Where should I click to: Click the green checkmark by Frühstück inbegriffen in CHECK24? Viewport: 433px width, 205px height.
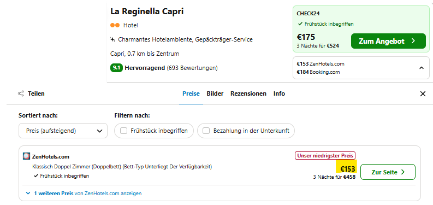(300, 24)
